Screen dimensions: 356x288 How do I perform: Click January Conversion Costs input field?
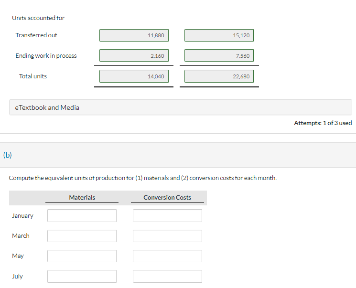[167, 215]
